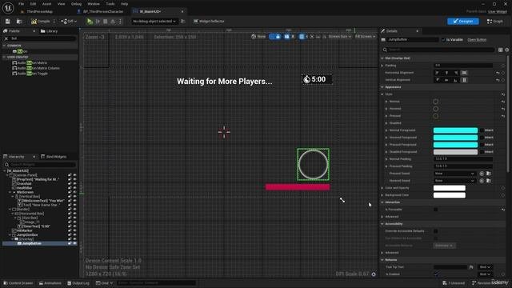Switch to Designer mode
Viewport: 512px width, 288px height.
point(463,22)
